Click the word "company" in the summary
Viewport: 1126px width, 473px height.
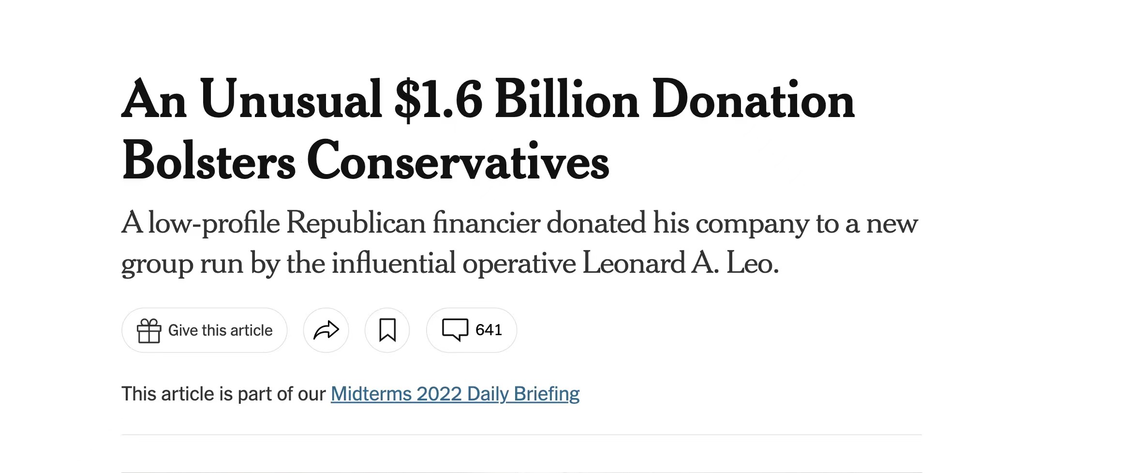tap(752, 223)
